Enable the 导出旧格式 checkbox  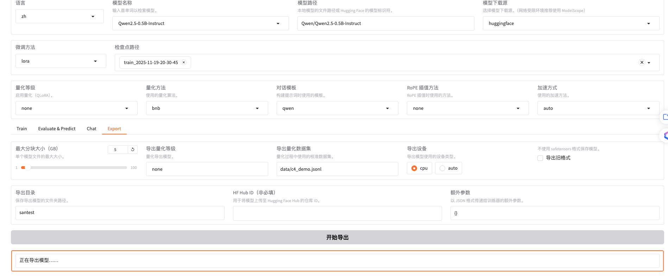(540, 158)
